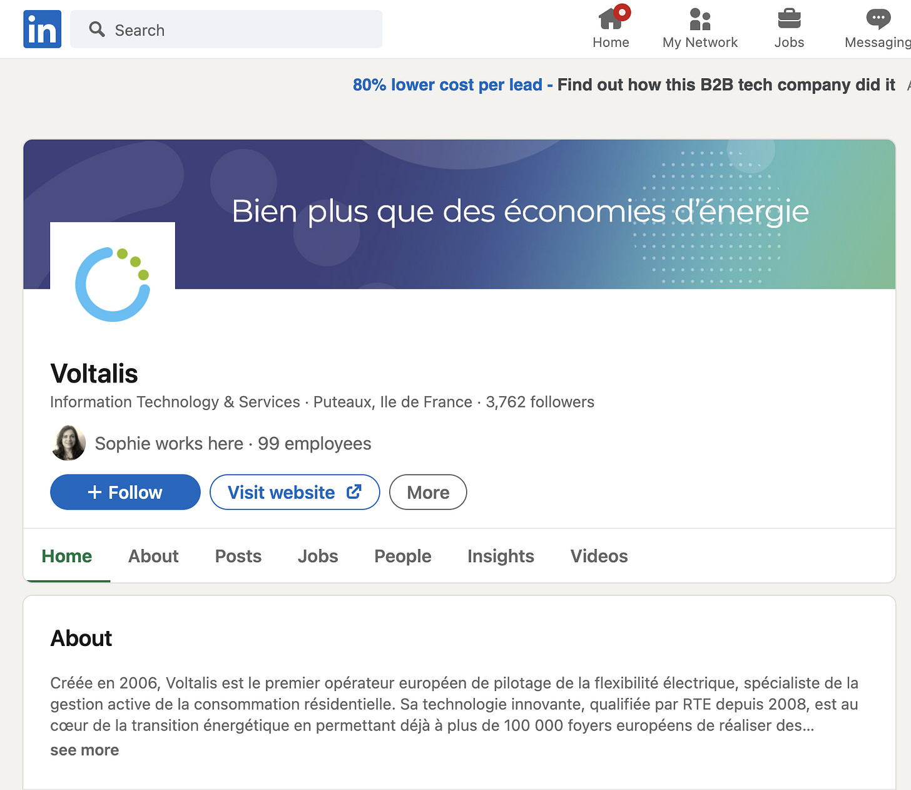Click Sophie works here · 99 employees link
This screenshot has height=790, width=911.
coord(233,443)
